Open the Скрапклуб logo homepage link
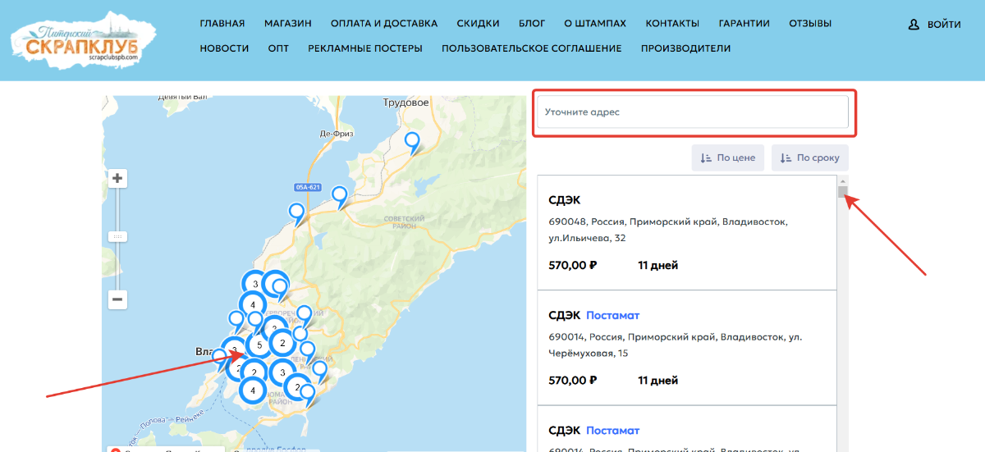This screenshot has height=452, width=985. (x=83, y=39)
